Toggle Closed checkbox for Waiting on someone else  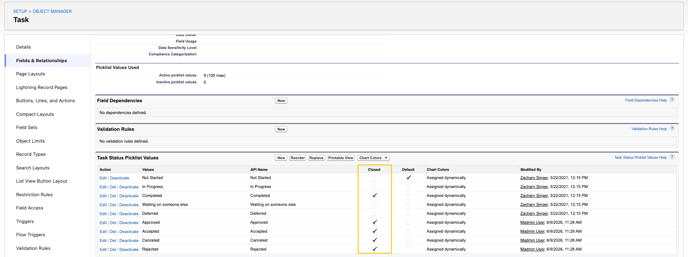374,205
